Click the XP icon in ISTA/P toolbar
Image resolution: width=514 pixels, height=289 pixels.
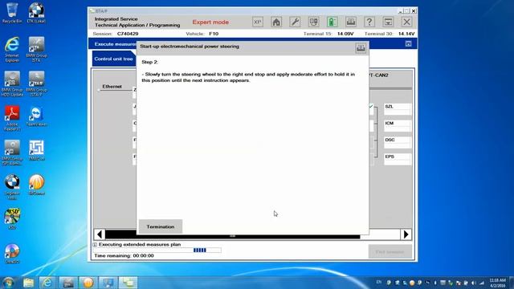[258, 22]
